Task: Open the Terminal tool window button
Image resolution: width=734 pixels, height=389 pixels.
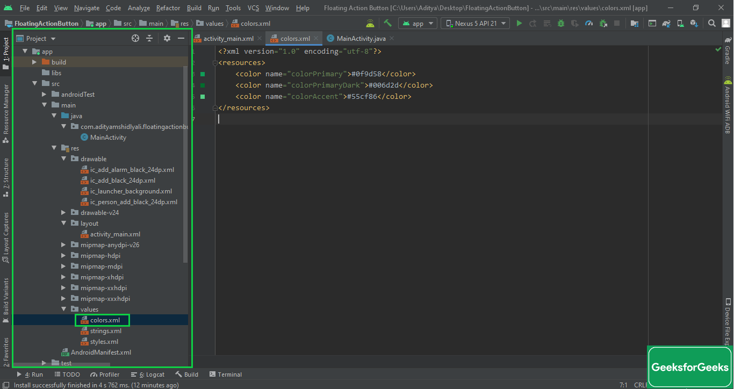Action: (x=226, y=374)
